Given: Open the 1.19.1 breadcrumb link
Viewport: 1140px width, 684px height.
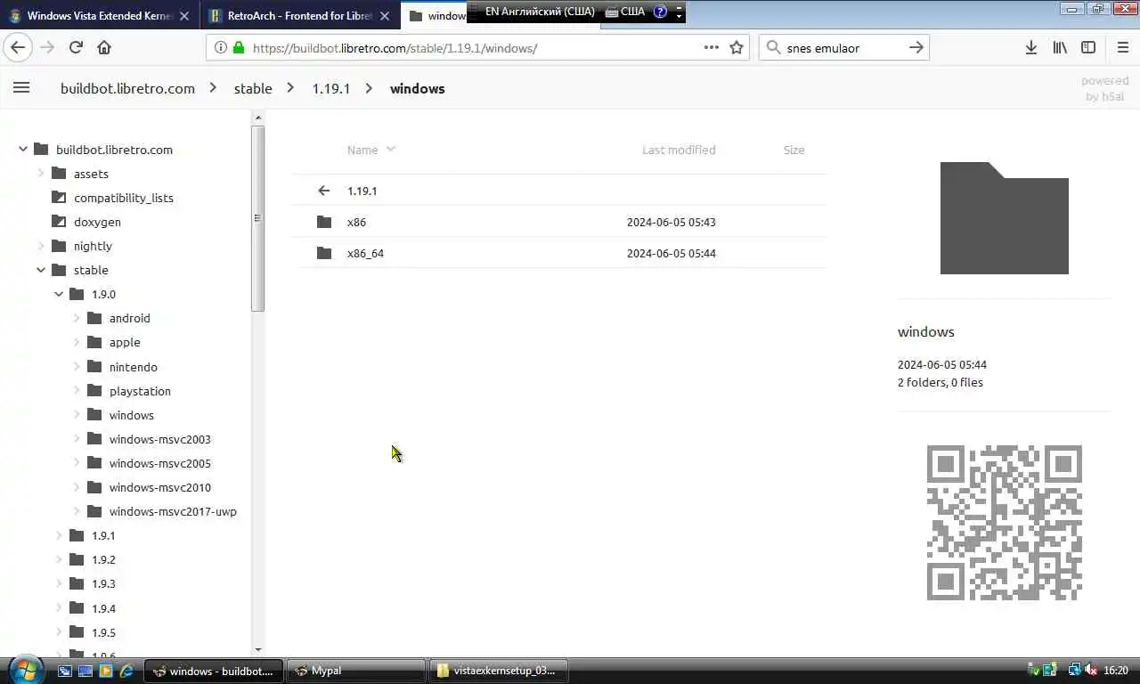Looking at the screenshot, I should pyautogui.click(x=330, y=88).
